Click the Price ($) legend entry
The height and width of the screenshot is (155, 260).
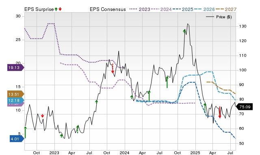tap(219, 17)
